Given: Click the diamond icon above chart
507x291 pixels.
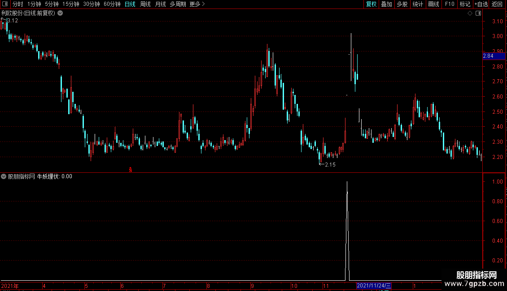Looking at the screenshot, I should click(x=470, y=13).
